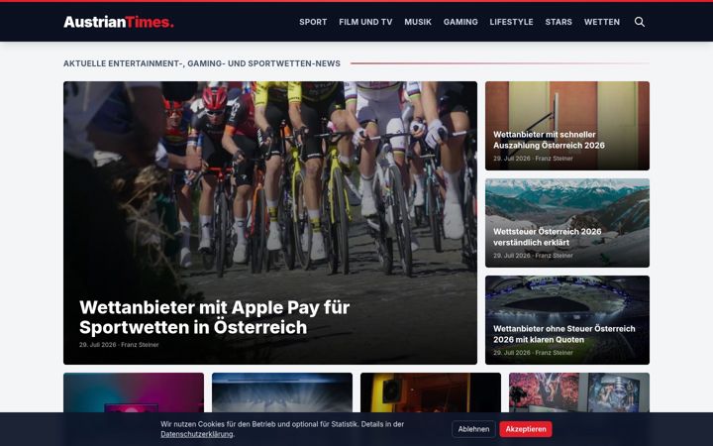
Task: Go to the AustrianTimes logo homepage
Action: (119, 22)
